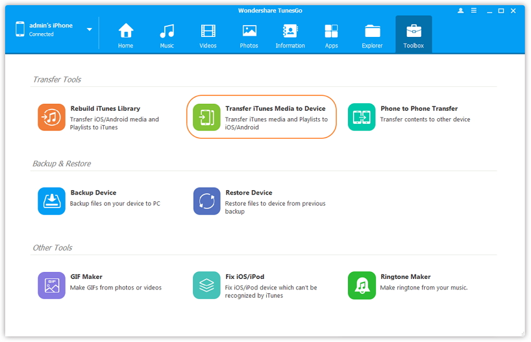The image size is (531, 342).
Task: Click the Rebuild iTunes Library orange icon
Action: coord(51,117)
